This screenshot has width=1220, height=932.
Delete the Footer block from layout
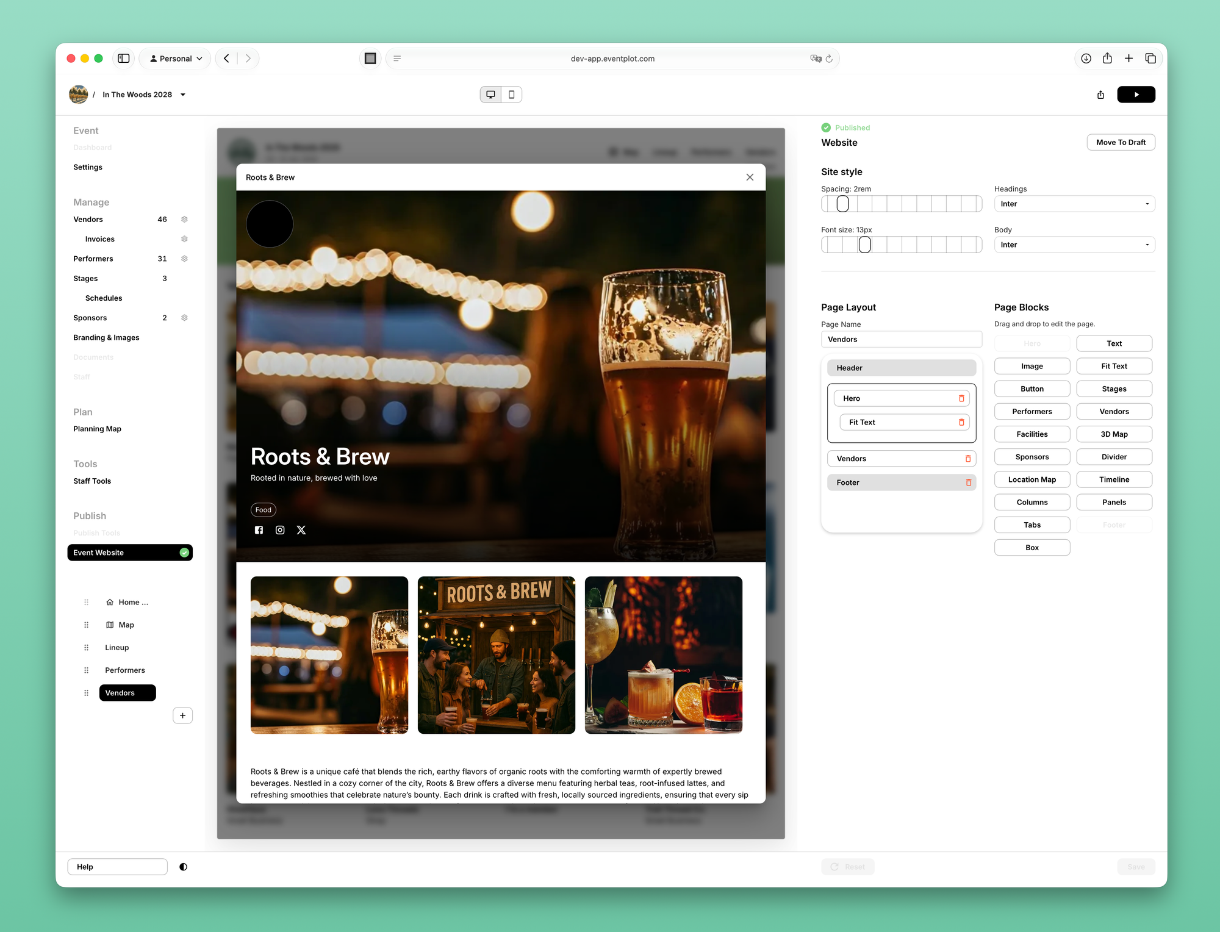[x=968, y=482]
